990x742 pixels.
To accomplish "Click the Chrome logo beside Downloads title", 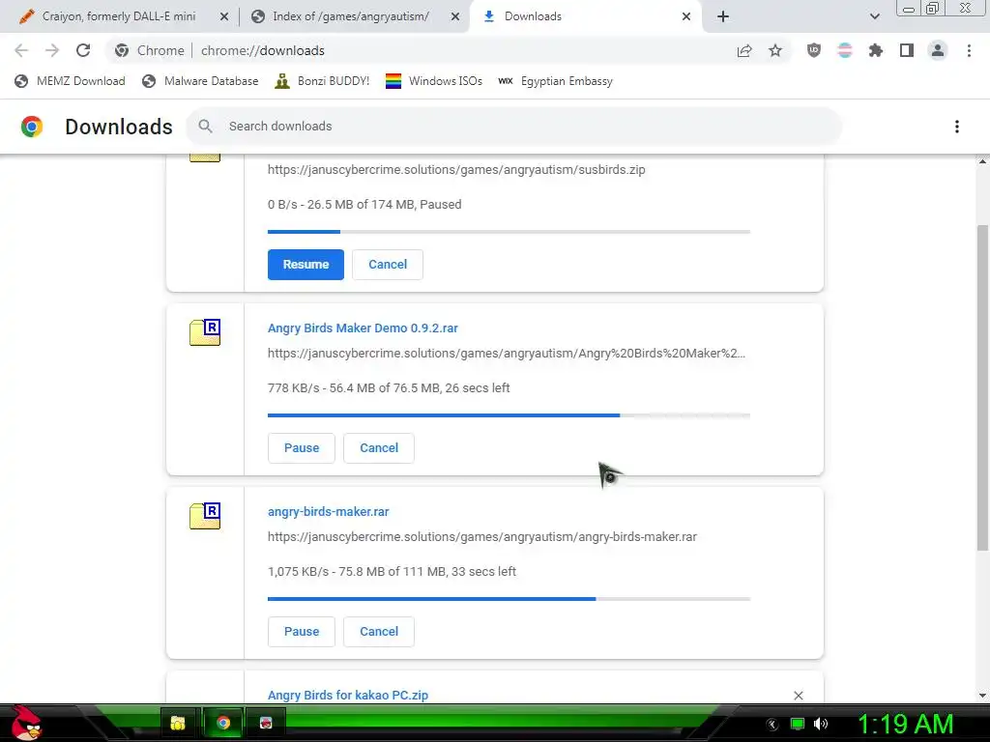I will point(32,127).
